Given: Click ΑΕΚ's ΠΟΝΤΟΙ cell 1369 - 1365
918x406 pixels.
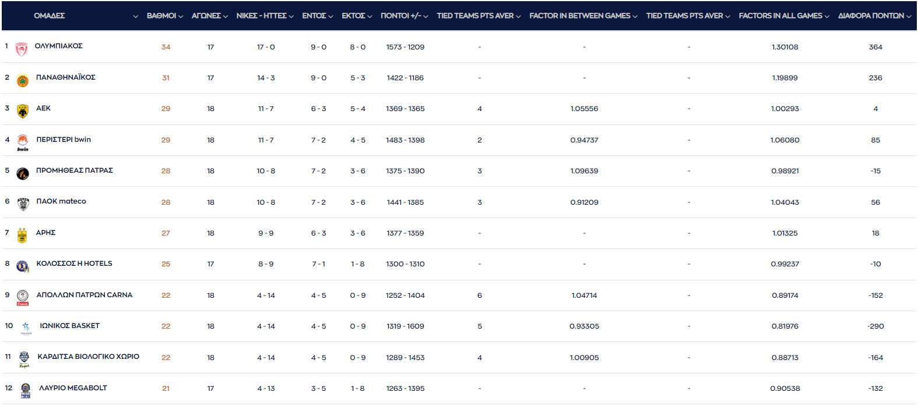Looking at the screenshot, I should pos(405,109).
